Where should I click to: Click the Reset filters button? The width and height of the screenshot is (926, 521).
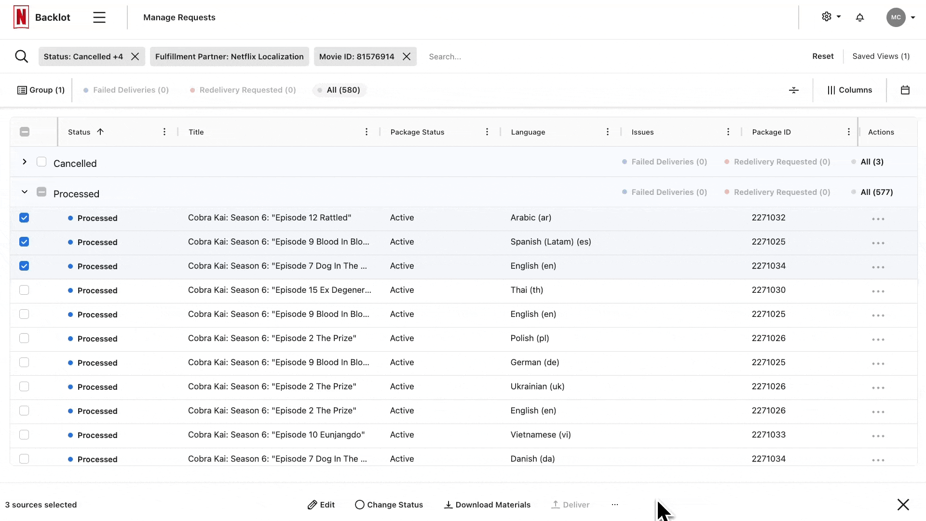point(823,56)
